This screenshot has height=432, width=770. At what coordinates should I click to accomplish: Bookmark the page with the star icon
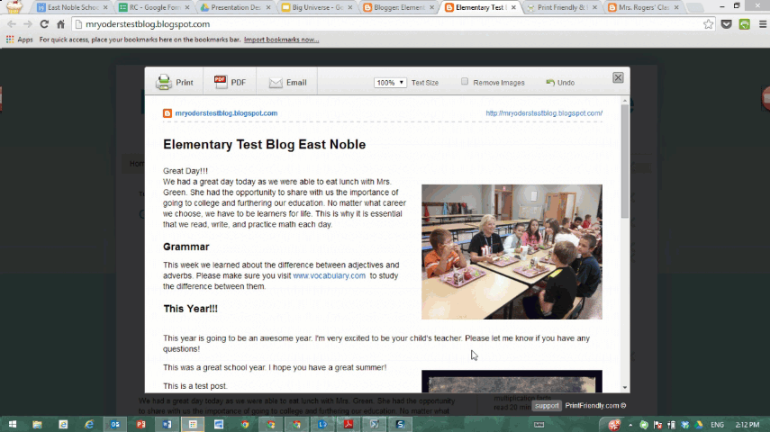point(708,24)
